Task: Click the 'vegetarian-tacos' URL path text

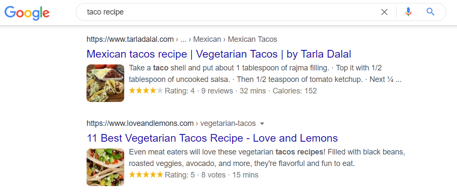Action: pyautogui.click(x=228, y=124)
